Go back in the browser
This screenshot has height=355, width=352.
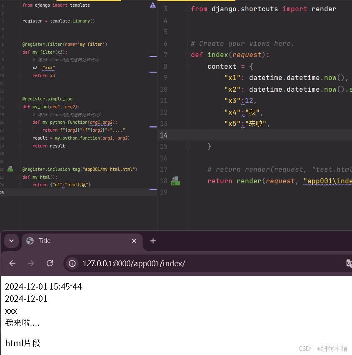[12, 263]
